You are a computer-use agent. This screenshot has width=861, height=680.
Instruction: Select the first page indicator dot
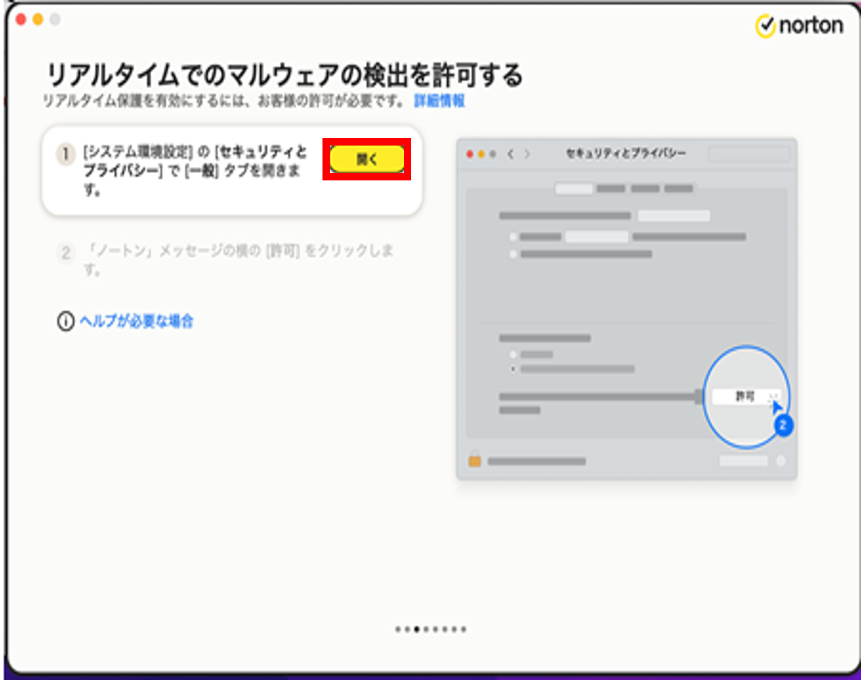click(398, 629)
